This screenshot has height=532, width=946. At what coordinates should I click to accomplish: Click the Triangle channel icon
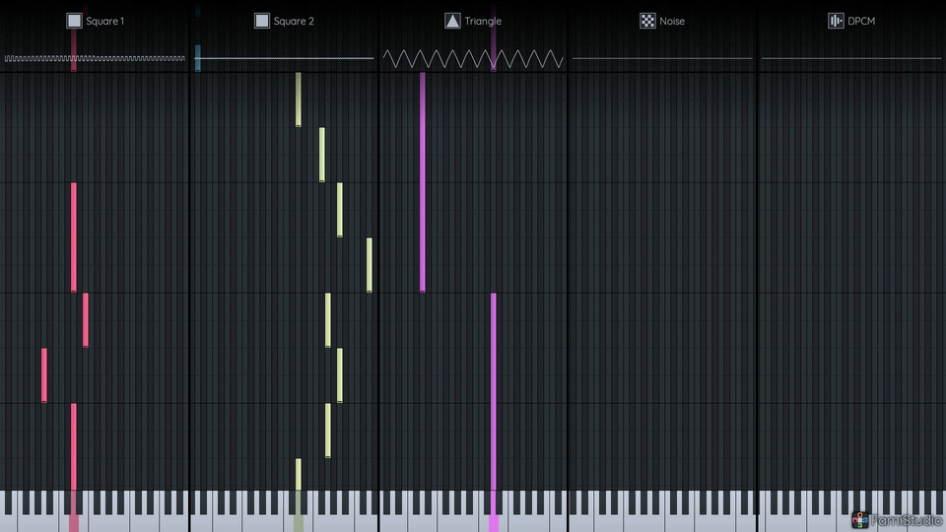(x=452, y=21)
